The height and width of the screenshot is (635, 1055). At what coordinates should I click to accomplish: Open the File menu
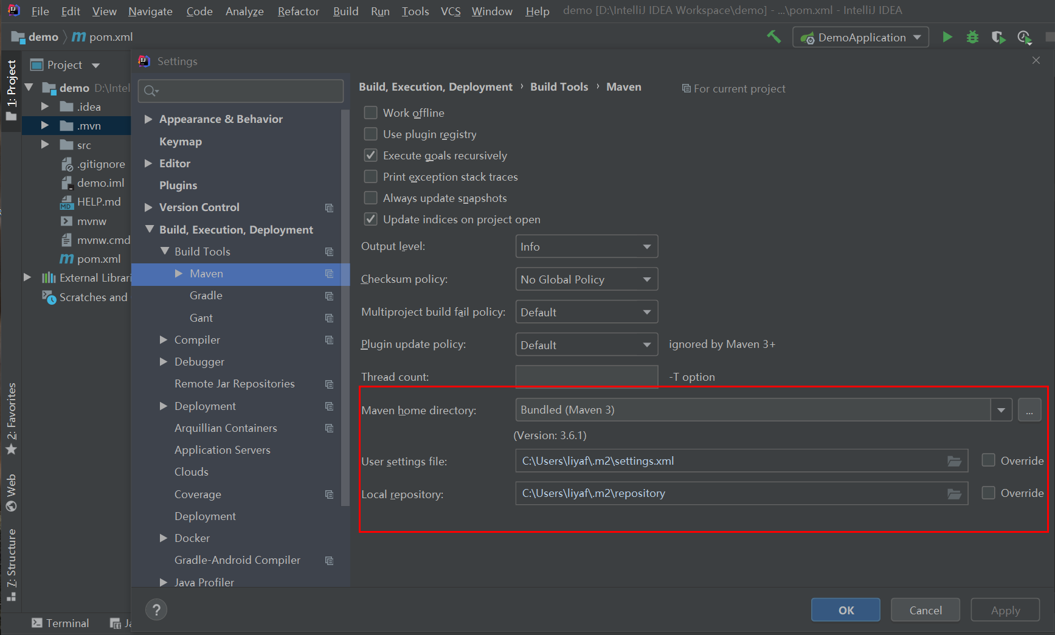click(40, 11)
